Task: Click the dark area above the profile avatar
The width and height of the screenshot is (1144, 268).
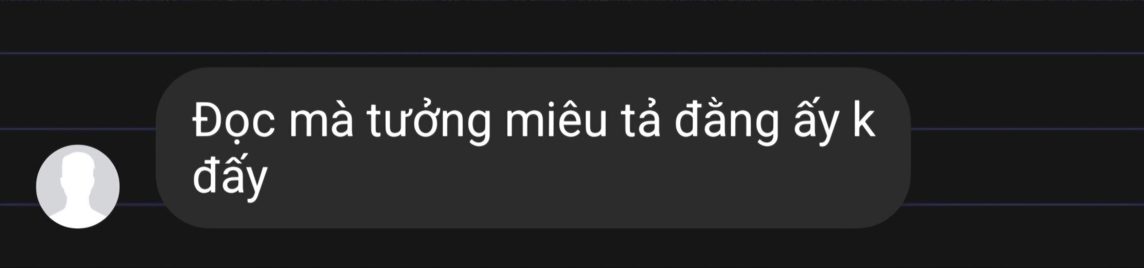Action: coord(78,98)
